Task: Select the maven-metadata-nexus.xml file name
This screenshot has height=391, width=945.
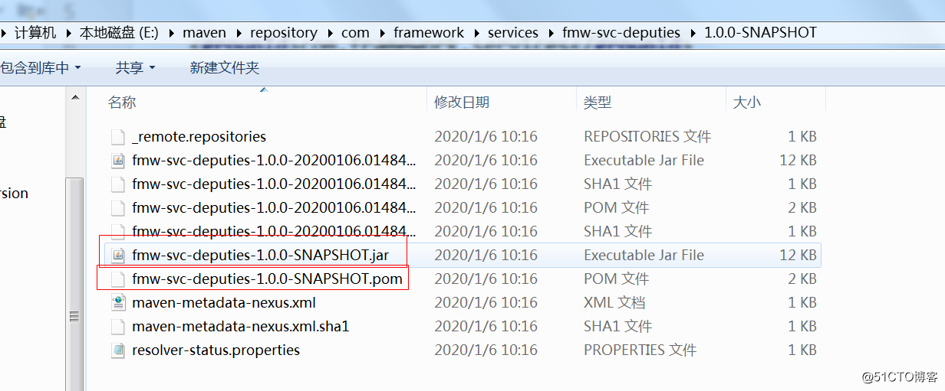Action: point(224,303)
